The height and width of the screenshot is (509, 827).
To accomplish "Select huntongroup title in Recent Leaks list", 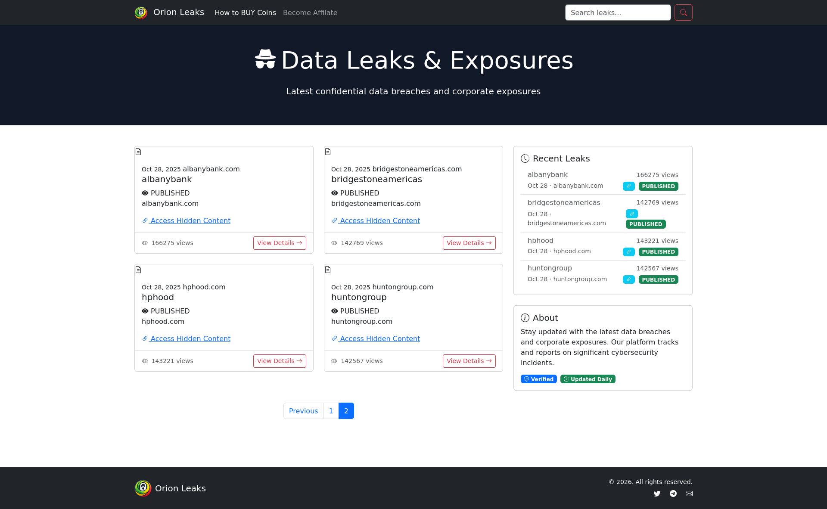I will point(550,268).
